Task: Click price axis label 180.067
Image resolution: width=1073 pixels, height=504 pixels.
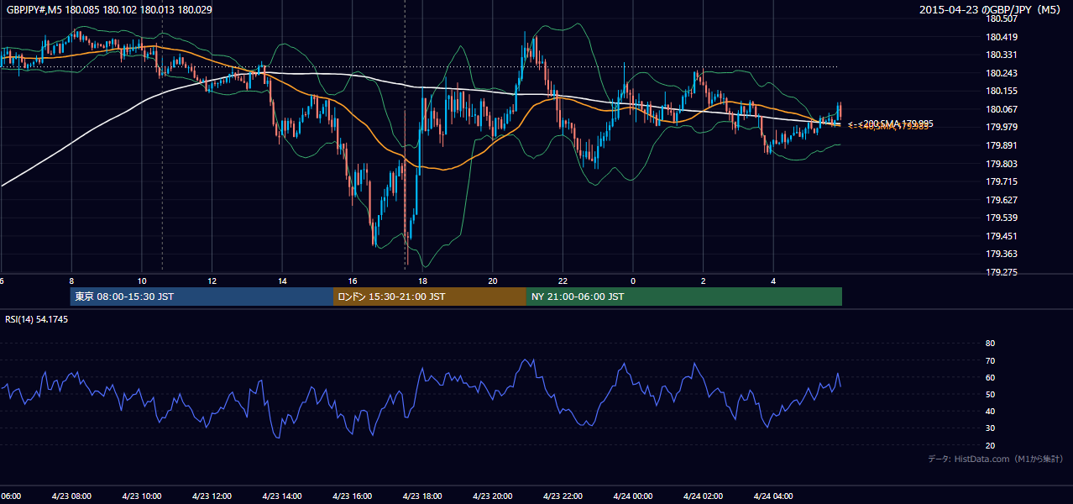Action: tap(1002, 109)
